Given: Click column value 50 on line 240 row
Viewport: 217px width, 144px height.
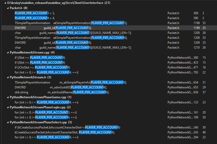Looking at the screenshot, I should coord(204,127).
